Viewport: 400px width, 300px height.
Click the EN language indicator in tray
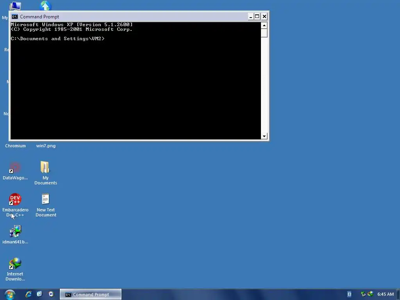click(349, 295)
